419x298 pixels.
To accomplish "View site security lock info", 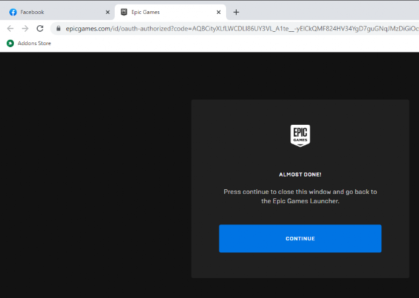I will click(58, 29).
